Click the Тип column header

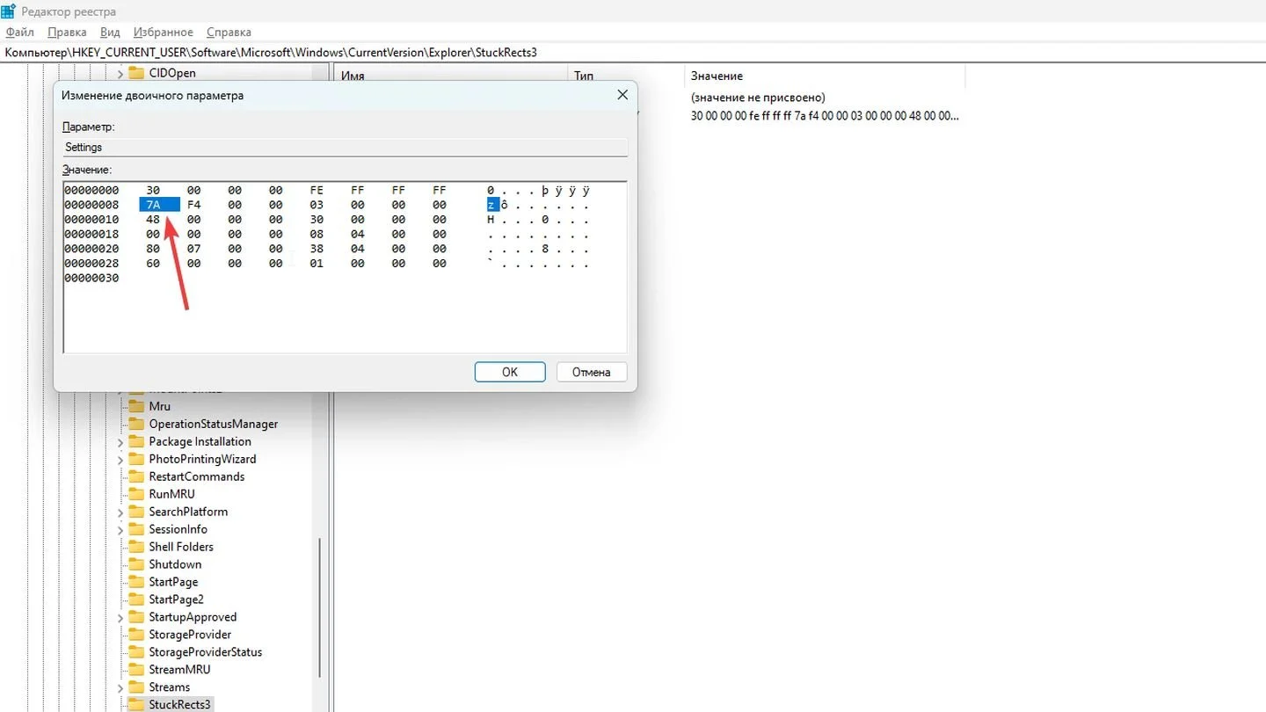point(627,76)
